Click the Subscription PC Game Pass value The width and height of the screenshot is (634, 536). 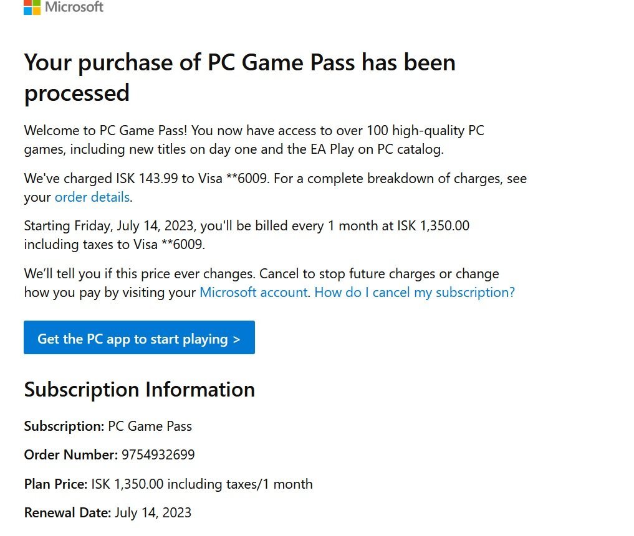[150, 426]
